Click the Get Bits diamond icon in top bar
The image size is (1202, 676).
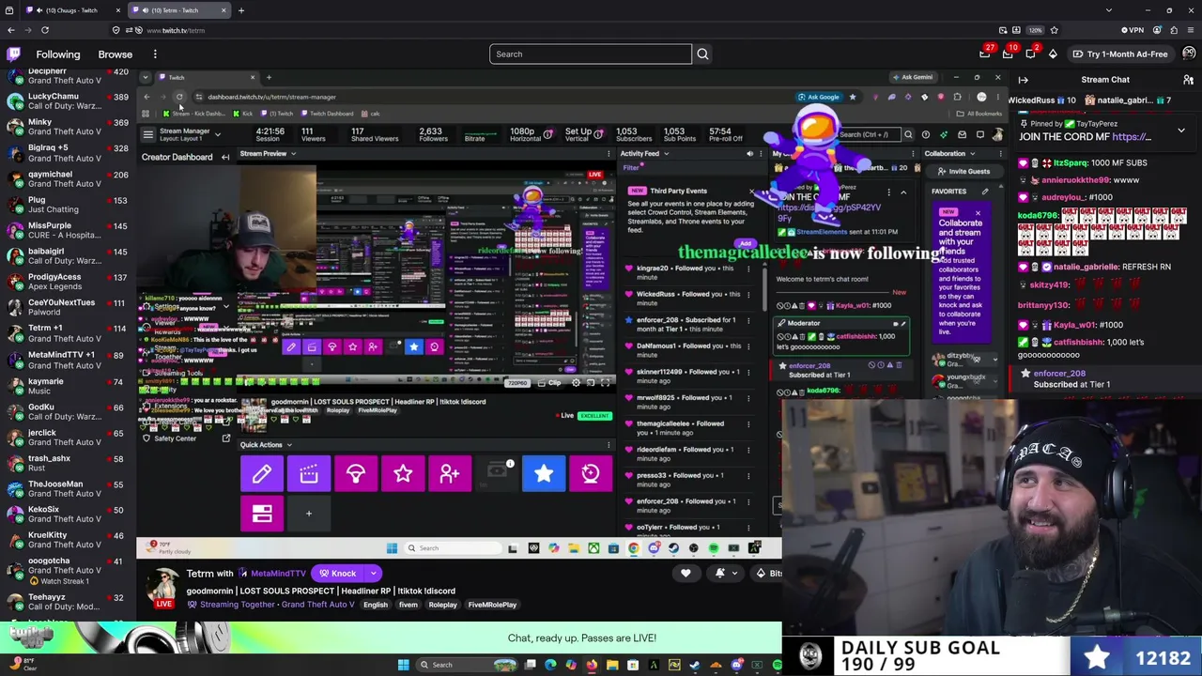(x=1053, y=54)
